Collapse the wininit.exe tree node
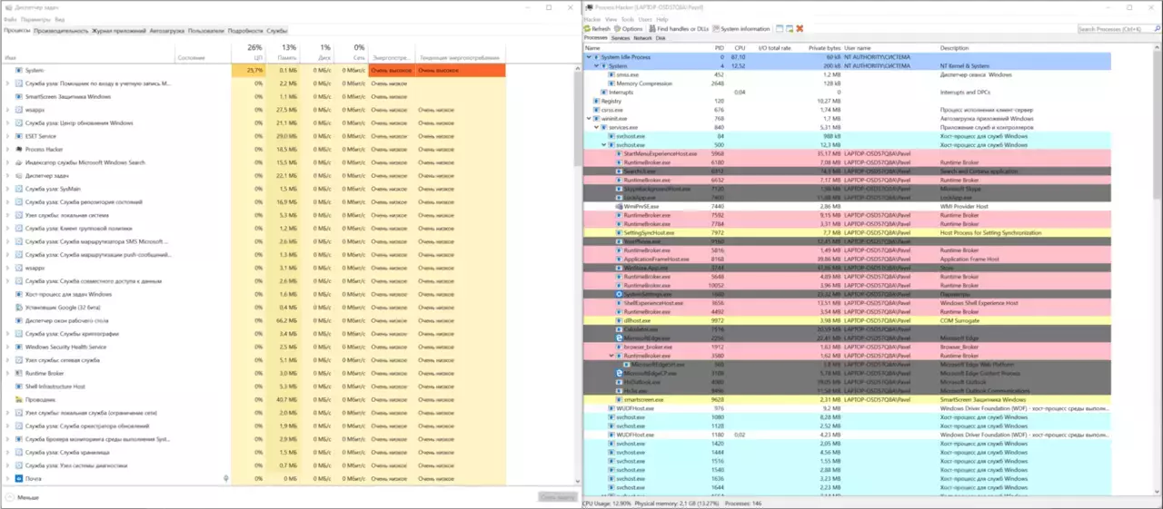Image resolution: width=1163 pixels, height=509 pixels. click(589, 119)
